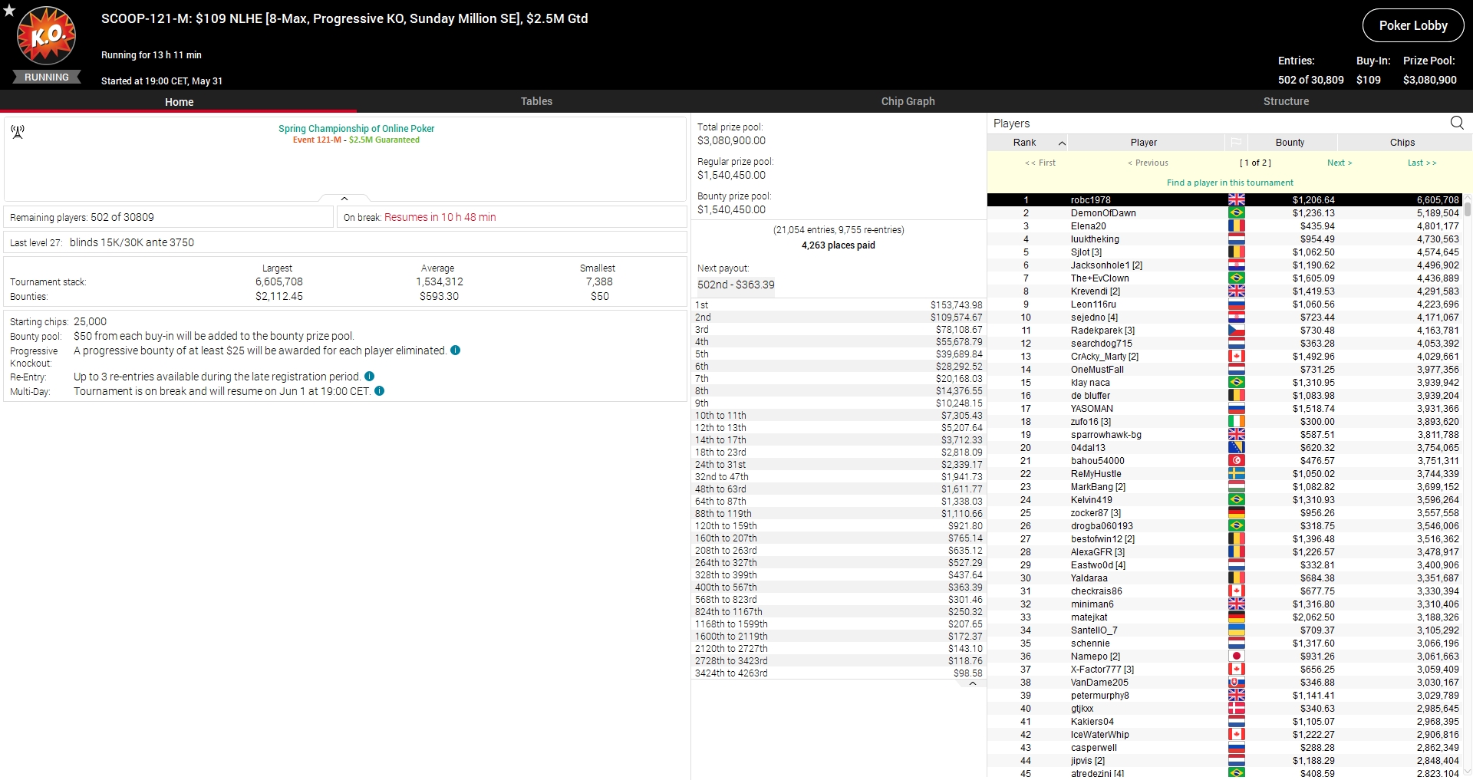Click Find a player in this tournament

pyautogui.click(x=1230, y=183)
